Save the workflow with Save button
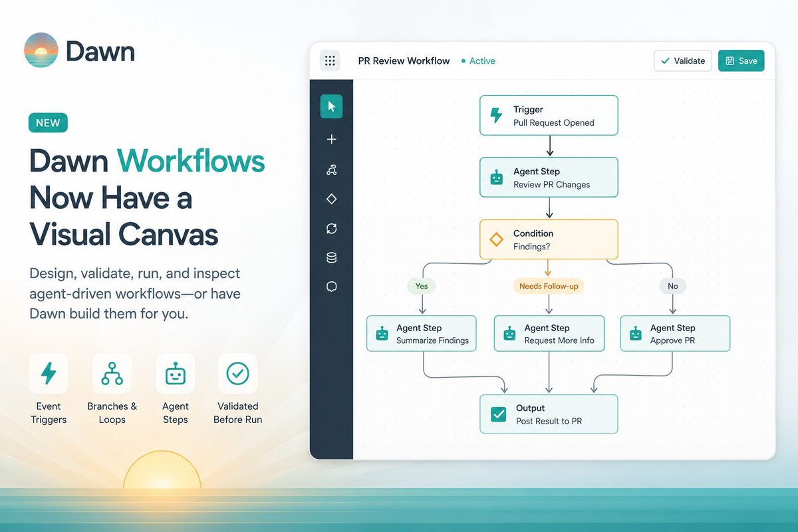Screen dimensions: 798x532 741,61
